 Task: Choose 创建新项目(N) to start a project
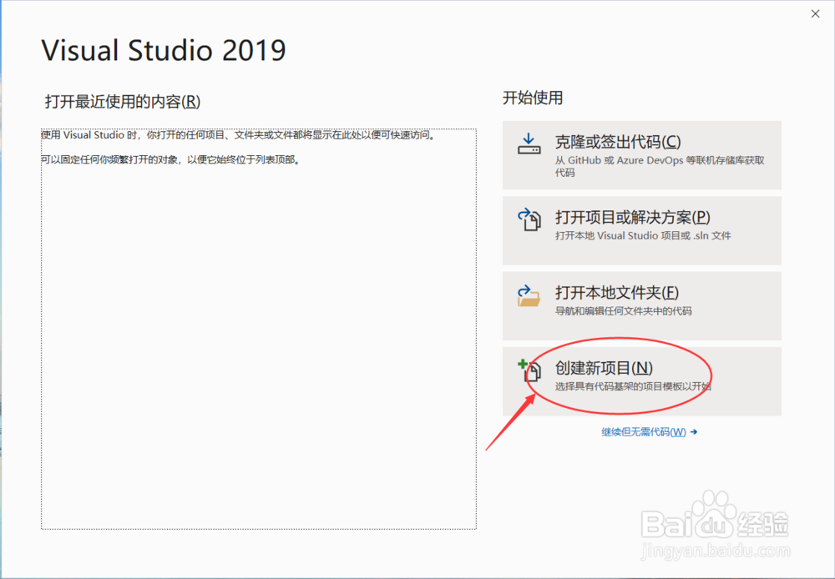[641, 381]
